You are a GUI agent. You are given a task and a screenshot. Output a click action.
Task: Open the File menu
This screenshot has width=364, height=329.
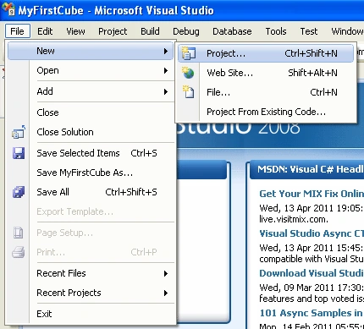point(17,31)
